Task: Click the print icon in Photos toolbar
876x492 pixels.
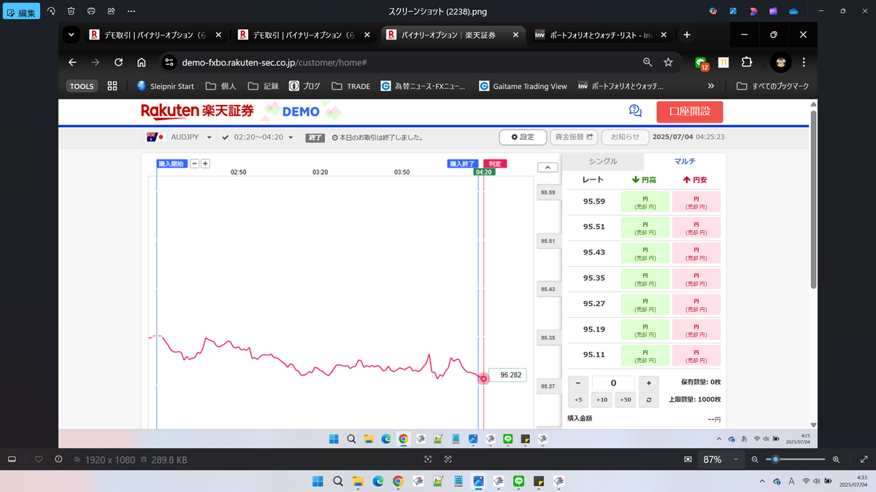Action: coord(91,12)
